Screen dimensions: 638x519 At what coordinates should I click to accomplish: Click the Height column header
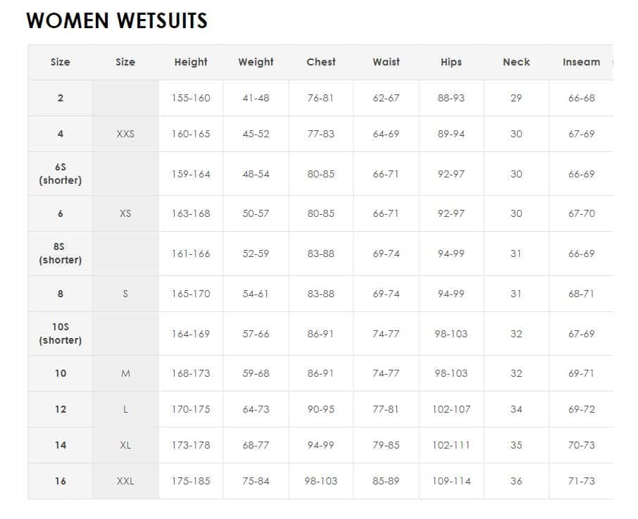[x=191, y=62]
